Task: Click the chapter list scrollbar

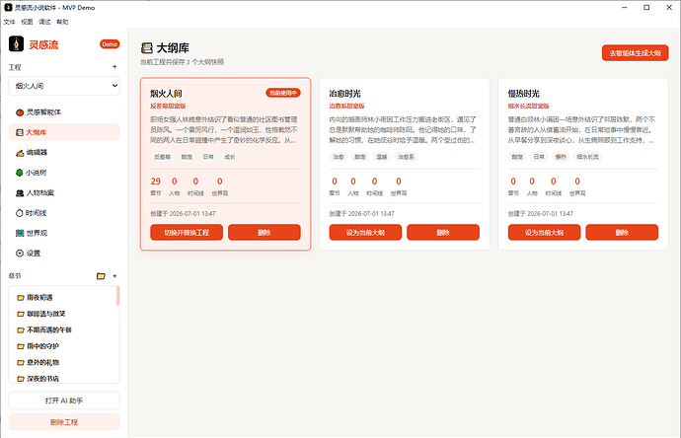Action: [x=117, y=296]
